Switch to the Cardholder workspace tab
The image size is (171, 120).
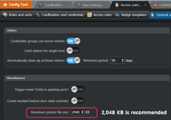coord(54,5)
